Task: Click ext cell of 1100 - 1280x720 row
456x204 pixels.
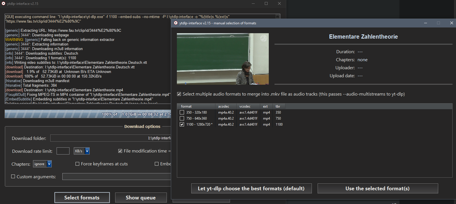Action: [266, 124]
